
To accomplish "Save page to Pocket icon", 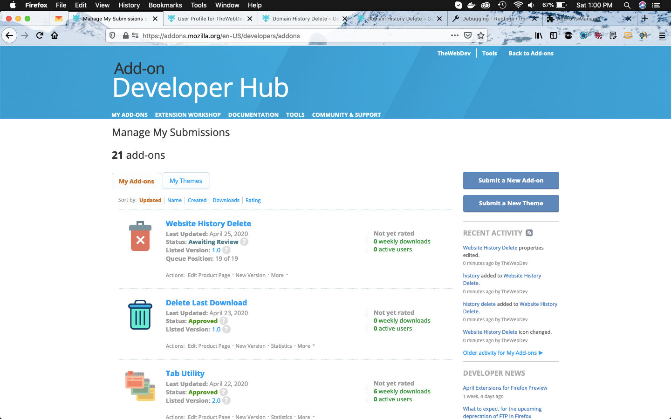I will point(468,35).
